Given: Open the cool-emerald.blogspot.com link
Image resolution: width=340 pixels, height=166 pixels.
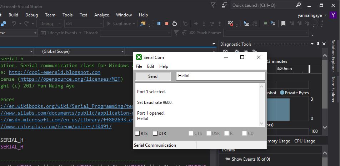Looking at the screenshot, I should 55,72.
